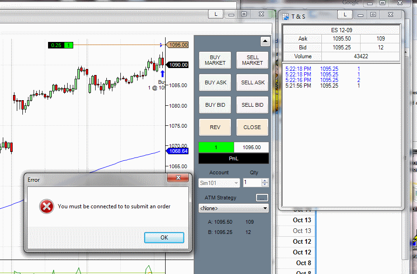417x274 pixels.
Task: Close the Error dialog with red X
Action: pos(178,178)
